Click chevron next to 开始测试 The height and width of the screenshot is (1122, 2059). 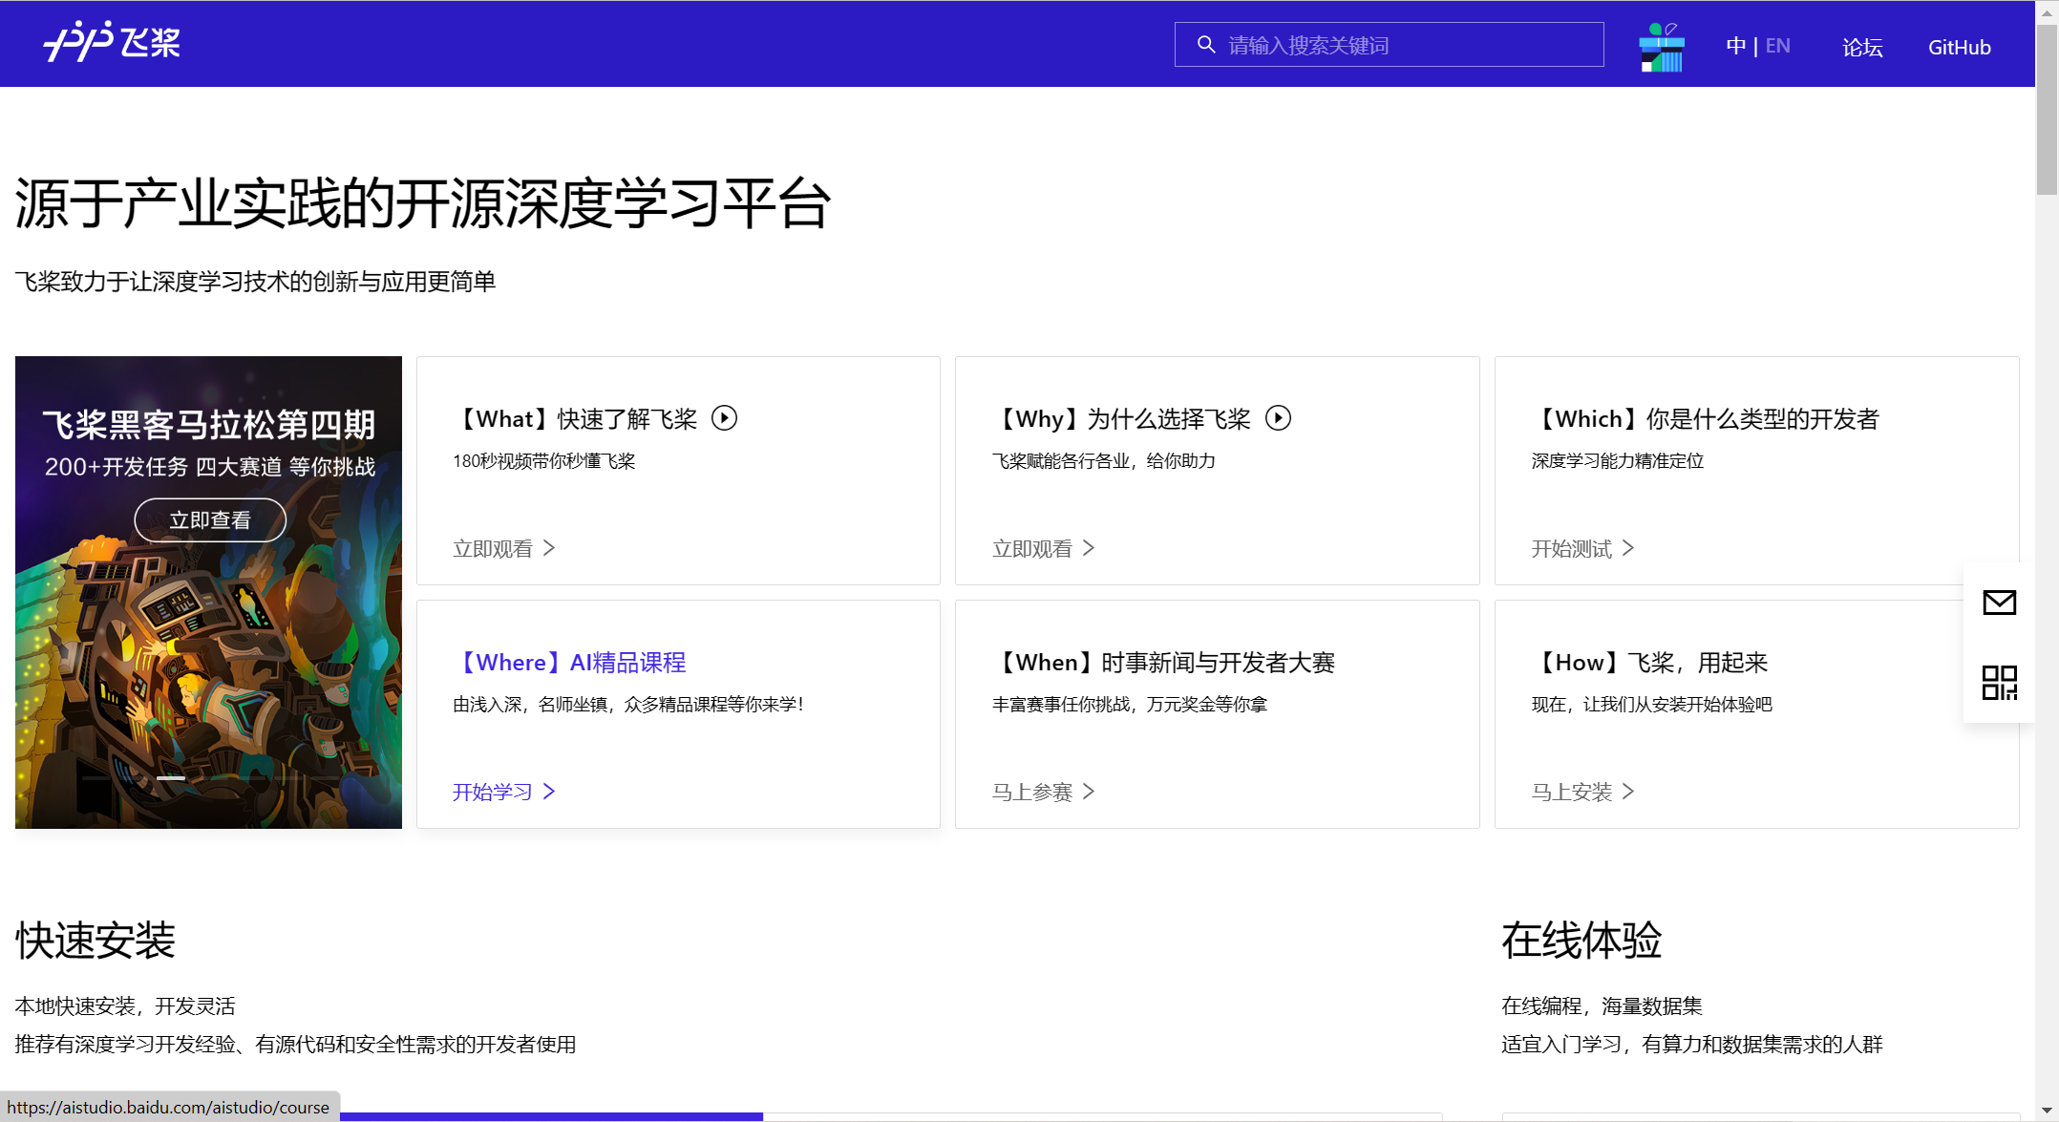tap(1628, 548)
